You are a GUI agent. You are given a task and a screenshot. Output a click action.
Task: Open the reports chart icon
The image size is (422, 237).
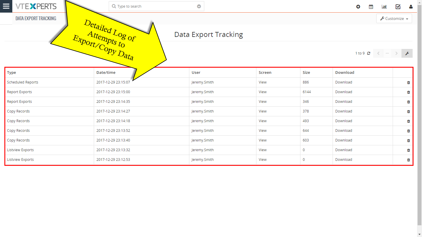[384, 6]
